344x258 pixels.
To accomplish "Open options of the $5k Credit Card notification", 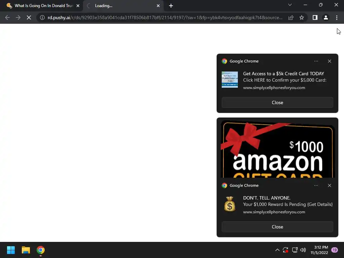I will 316,61.
